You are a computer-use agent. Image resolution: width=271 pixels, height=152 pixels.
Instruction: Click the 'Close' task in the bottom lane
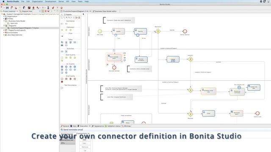click(x=208, y=114)
